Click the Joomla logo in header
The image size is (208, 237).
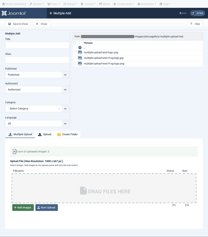[14, 13]
